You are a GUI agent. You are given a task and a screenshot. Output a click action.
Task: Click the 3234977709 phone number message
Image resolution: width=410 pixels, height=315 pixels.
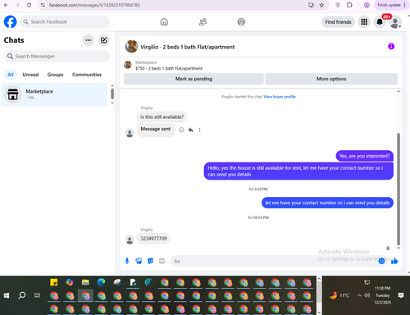pos(153,239)
